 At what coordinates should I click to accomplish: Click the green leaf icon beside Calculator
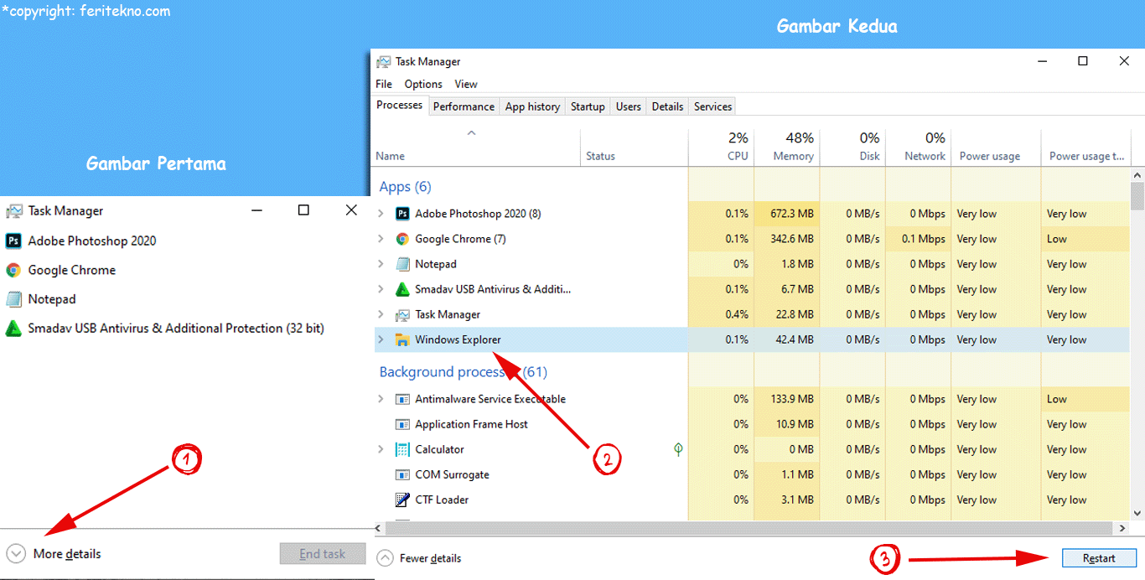(x=678, y=449)
